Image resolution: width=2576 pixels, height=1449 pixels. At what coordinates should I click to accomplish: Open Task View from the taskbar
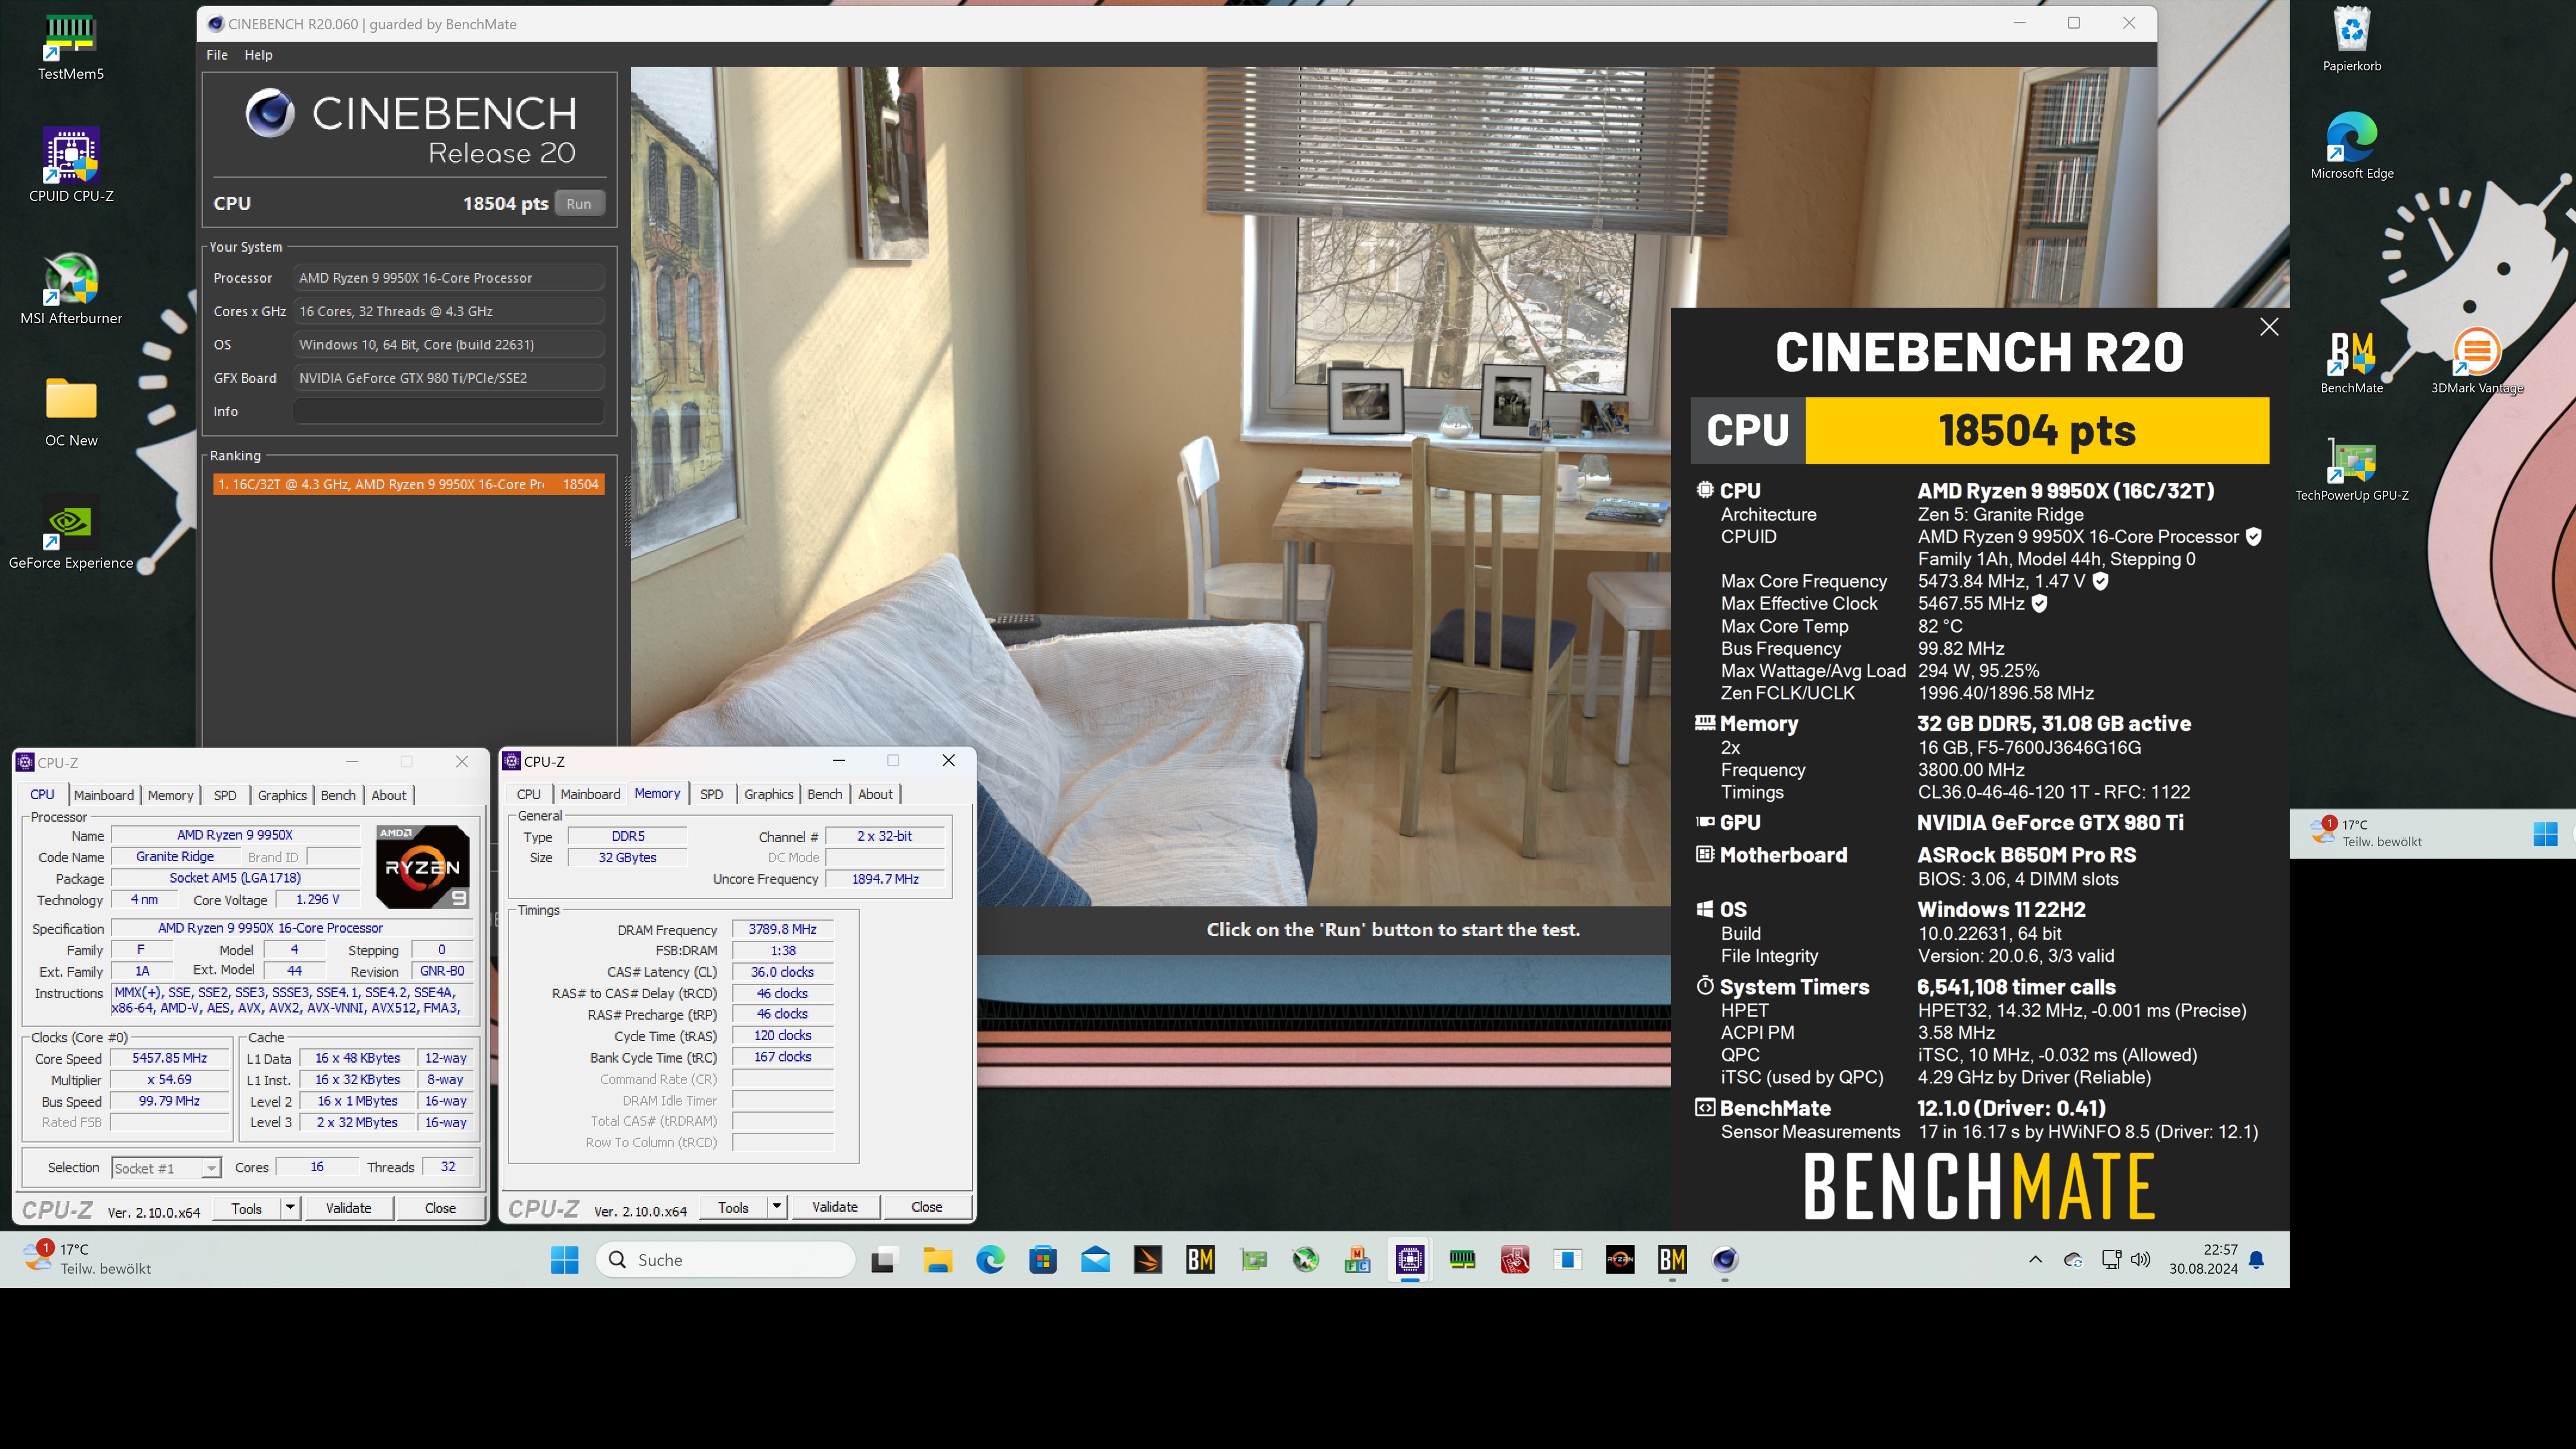point(883,1259)
